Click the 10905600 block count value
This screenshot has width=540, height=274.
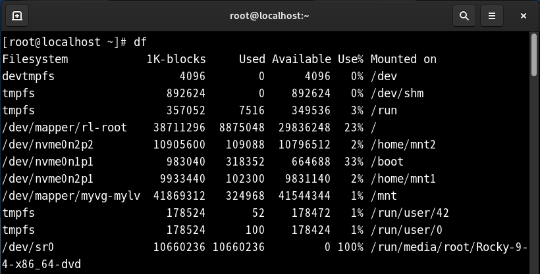tap(179, 145)
